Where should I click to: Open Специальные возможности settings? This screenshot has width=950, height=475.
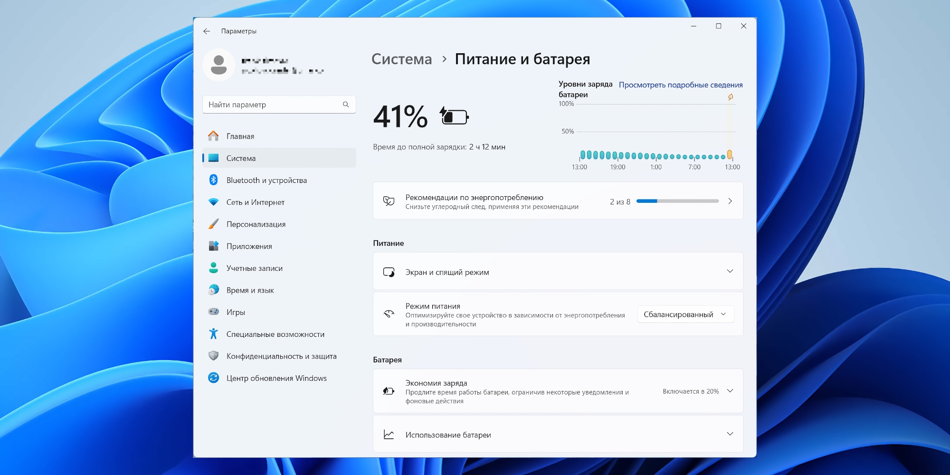(x=279, y=334)
